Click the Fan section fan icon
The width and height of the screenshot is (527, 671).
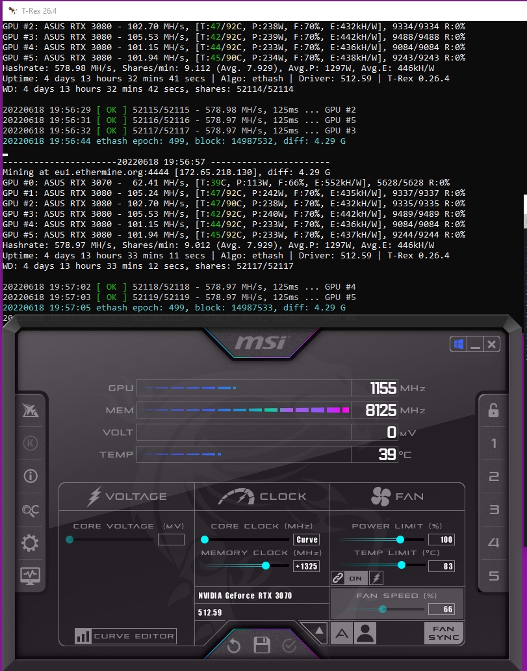(380, 497)
